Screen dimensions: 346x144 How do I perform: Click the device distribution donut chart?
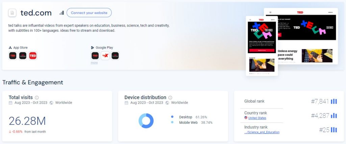pos(146,121)
